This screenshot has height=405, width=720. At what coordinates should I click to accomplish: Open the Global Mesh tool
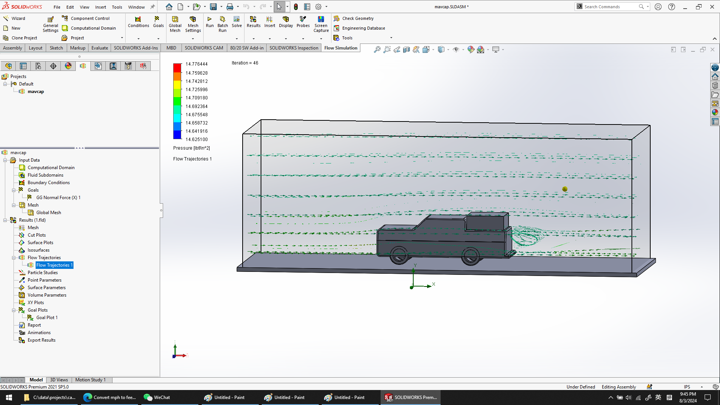175,24
